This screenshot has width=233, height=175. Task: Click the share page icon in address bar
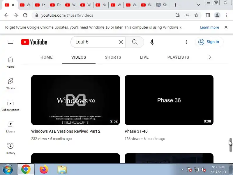(187, 15)
